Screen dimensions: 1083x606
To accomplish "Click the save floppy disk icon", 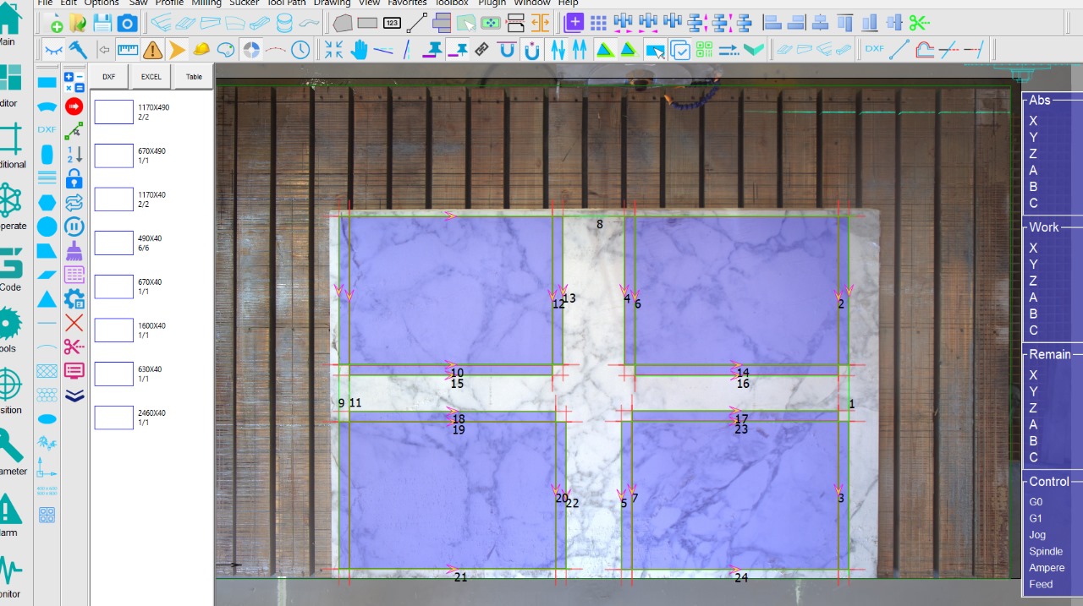I will [x=102, y=23].
